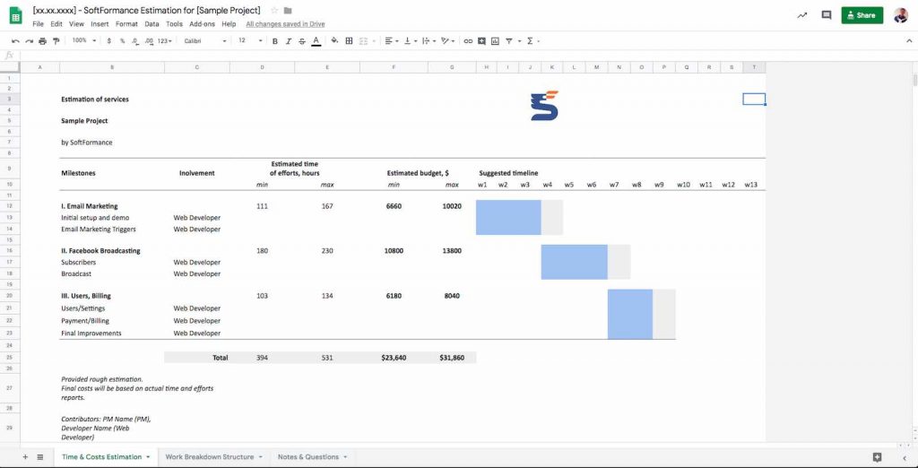Screen dimensions: 918x468
Task: Collapse toolbar with the up chevron
Action: [909, 41]
